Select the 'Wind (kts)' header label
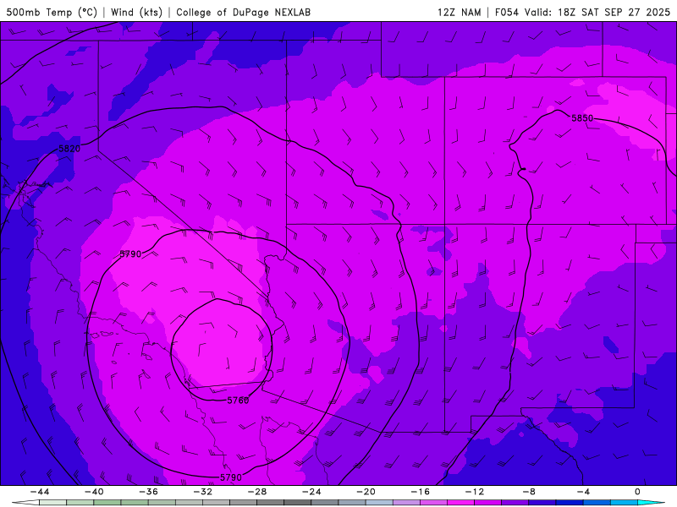The height and width of the screenshot is (507, 677). pos(136,12)
